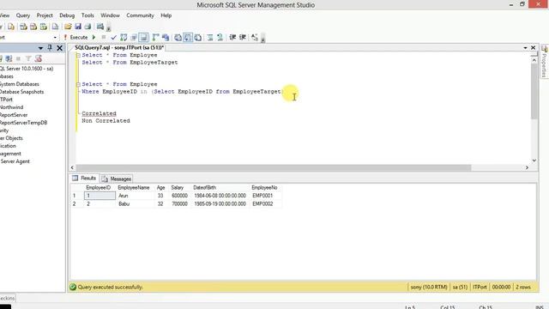
Task: Open the Project menu
Action: [x=45, y=15]
